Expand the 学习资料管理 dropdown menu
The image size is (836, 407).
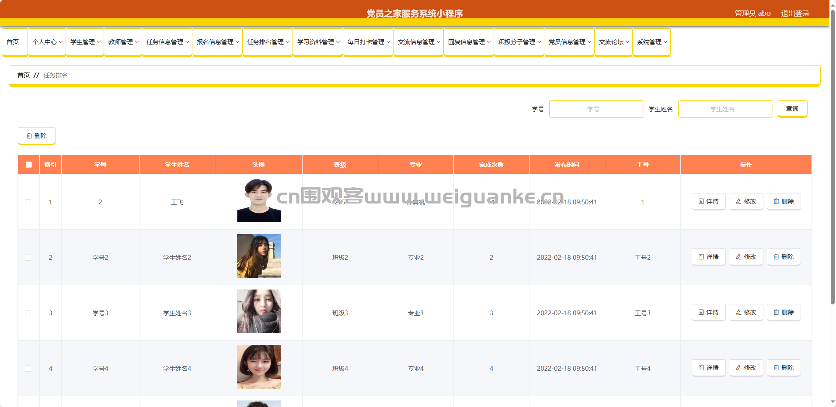tap(318, 42)
